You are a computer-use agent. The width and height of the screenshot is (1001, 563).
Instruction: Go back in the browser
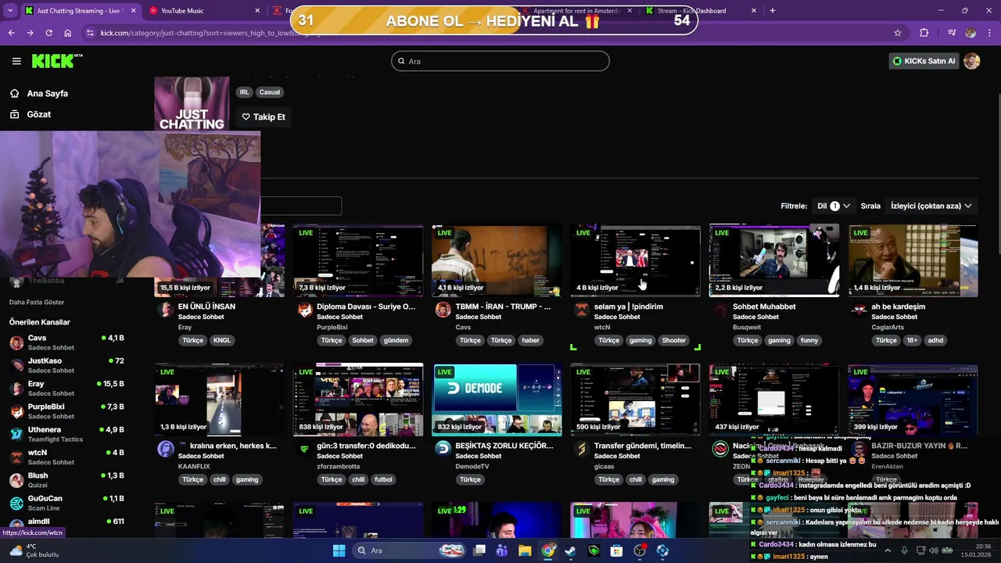pyautogui.click(x=11, y=33)
